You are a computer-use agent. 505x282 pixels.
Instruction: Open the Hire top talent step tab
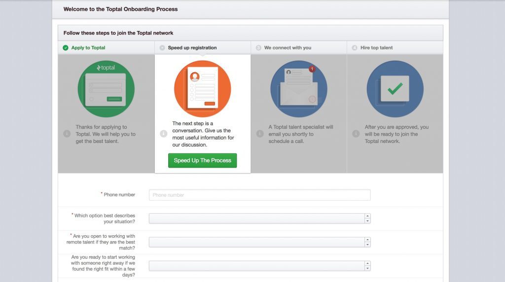pos(395,48)
